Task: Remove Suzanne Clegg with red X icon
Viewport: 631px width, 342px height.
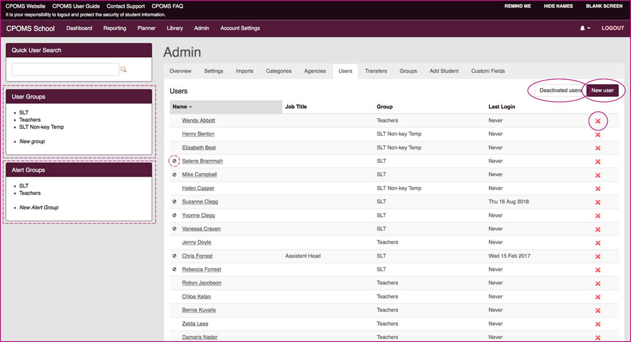Action: (598, 202)
